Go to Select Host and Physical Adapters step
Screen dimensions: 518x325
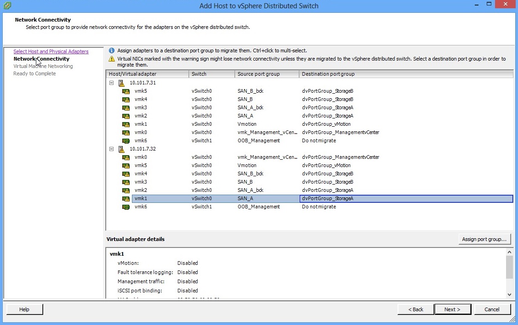pyautogui.click(x=51, y=51)
